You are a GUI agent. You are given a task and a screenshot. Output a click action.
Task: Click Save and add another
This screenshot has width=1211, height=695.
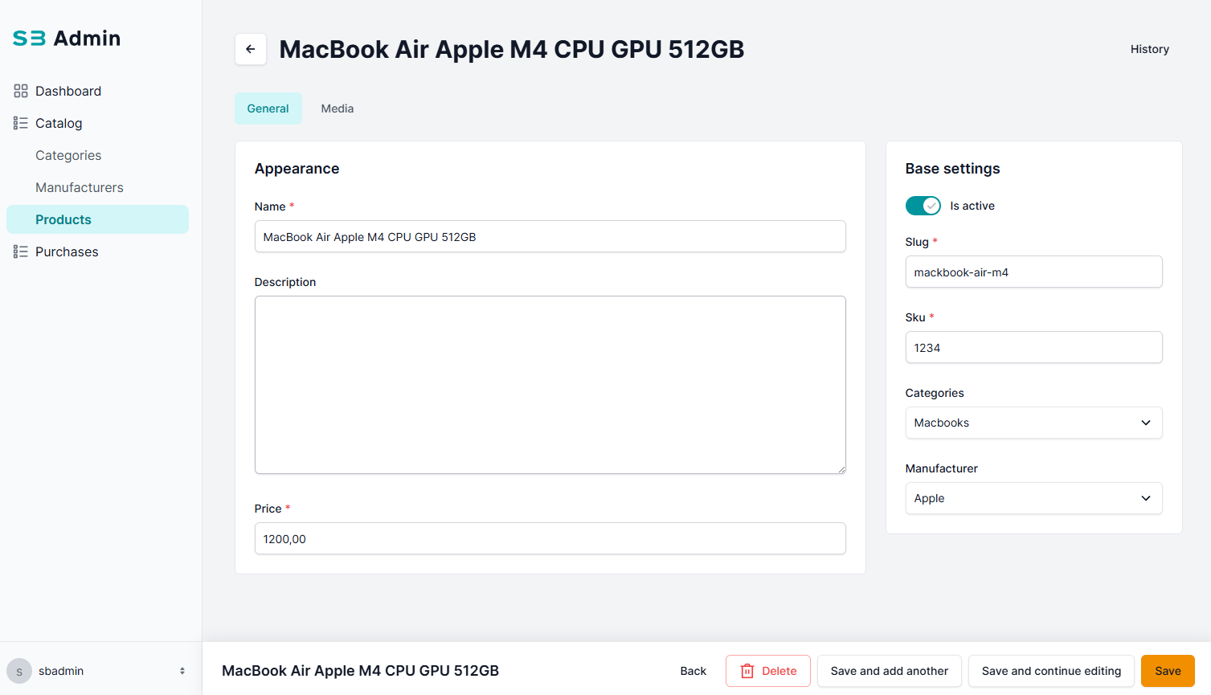coord(890,671)
